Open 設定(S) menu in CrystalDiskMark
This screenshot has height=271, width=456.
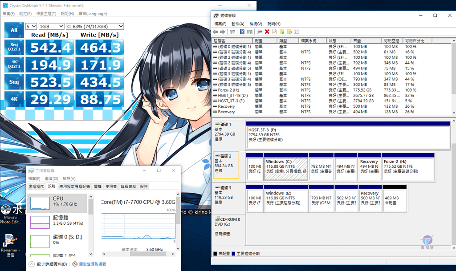(25, 14)
